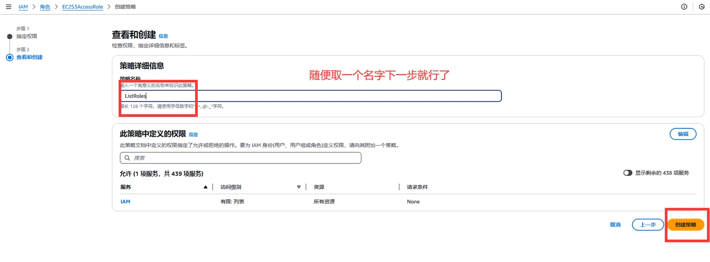Click the 服务 column header
The image size is (710, 262).
126,187
